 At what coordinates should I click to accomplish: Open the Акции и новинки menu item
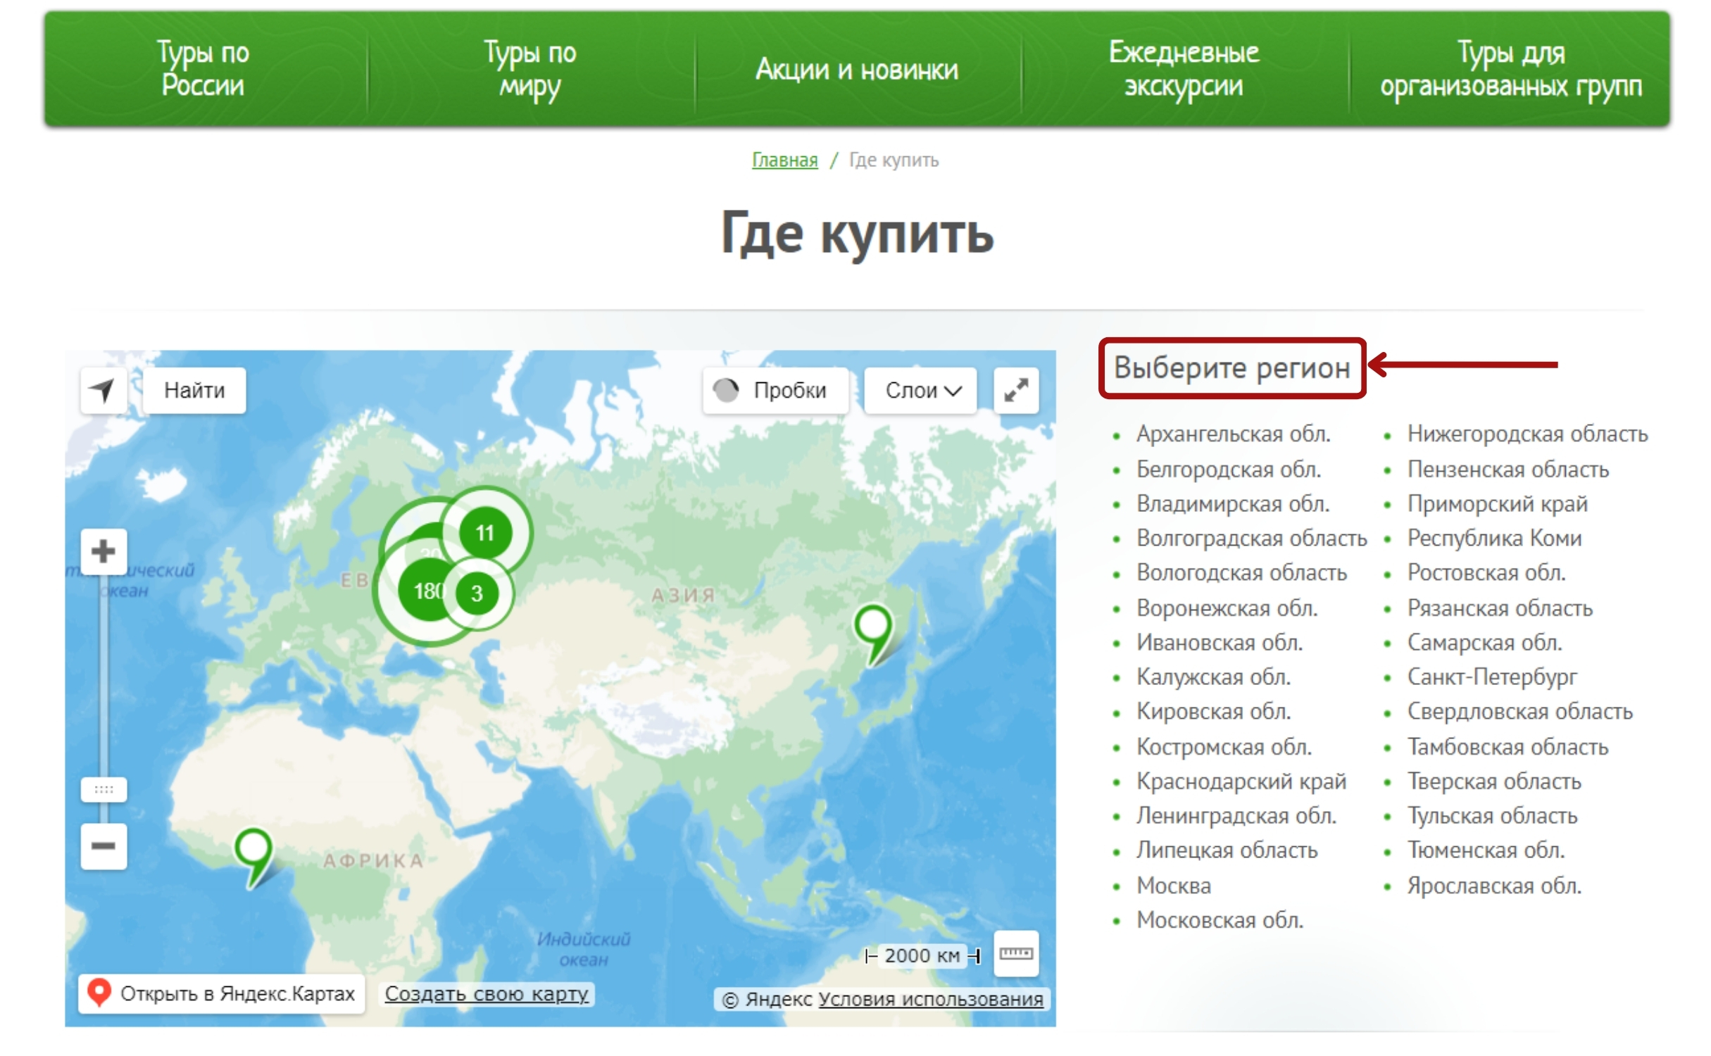pos(856,70)
